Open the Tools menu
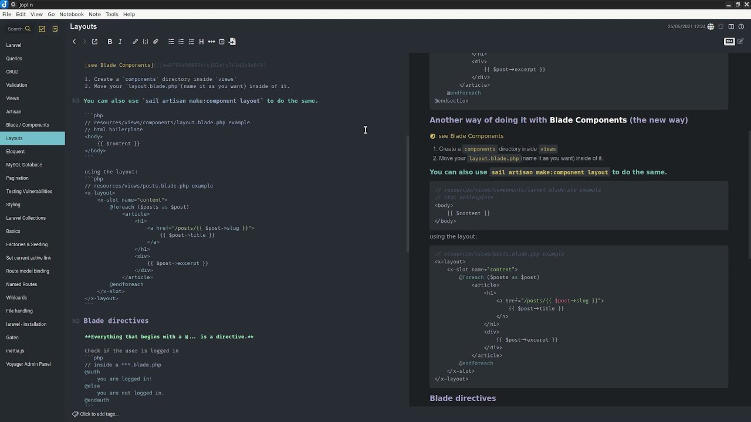Screen dimensions: 751x422 click(x=111, y=14)
